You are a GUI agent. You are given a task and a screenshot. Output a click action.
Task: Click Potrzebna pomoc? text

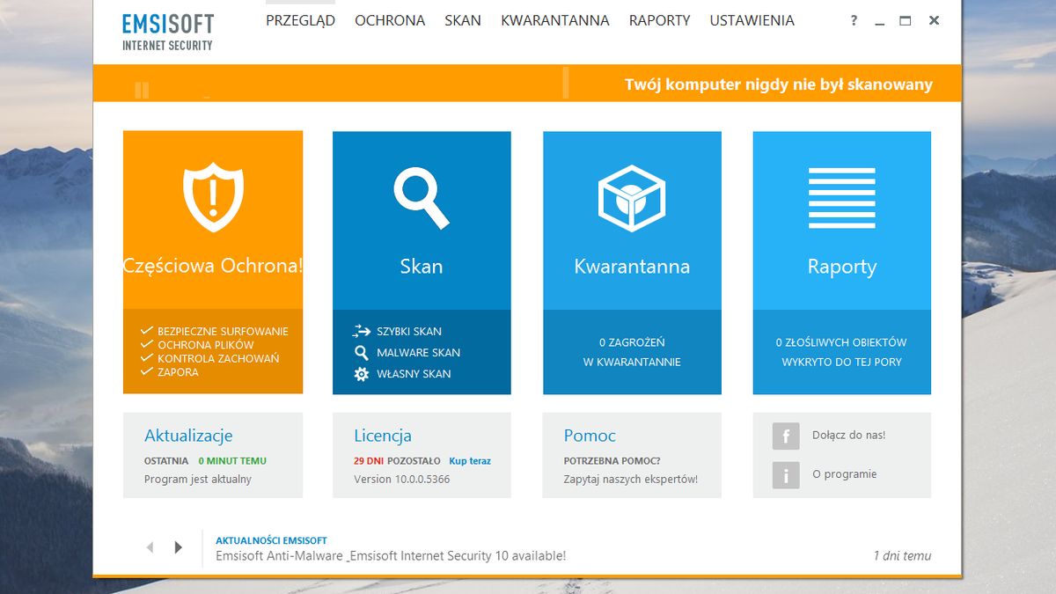coord(612,461)
